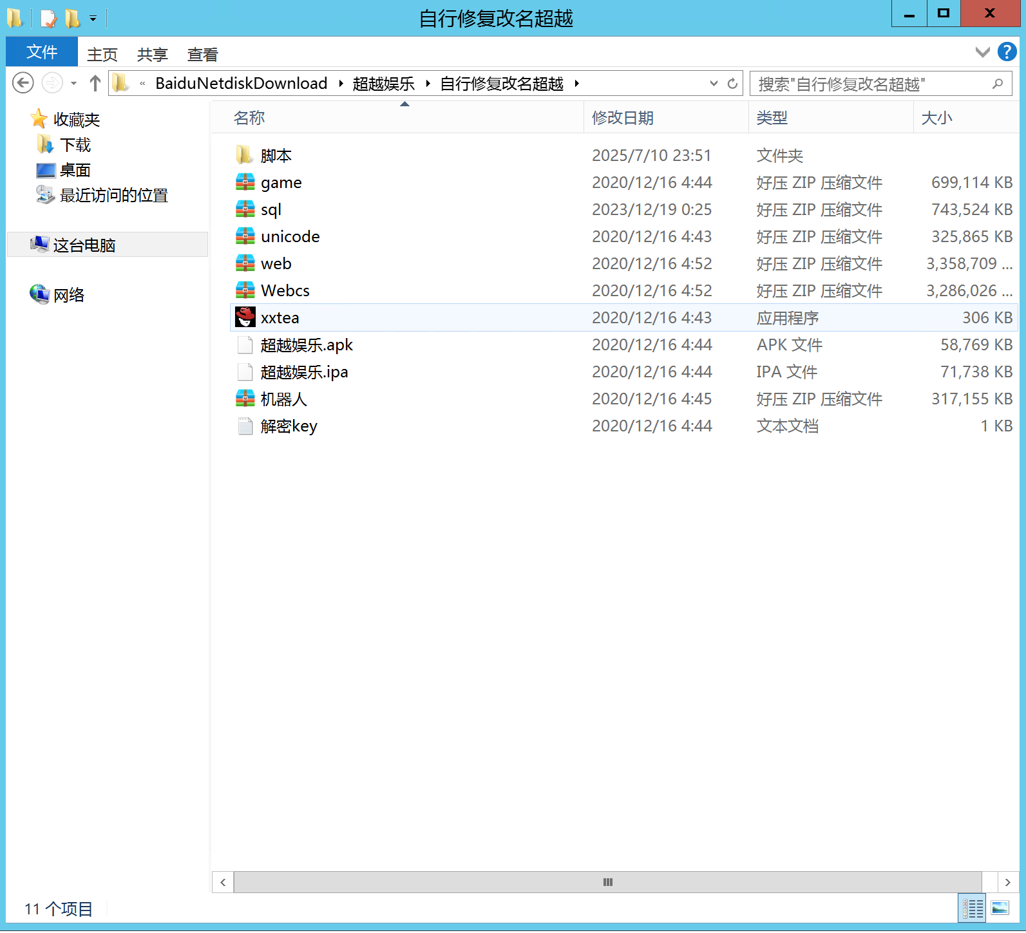The width and height of the screenshot is (1026, 933).
Task: Sort files by the 修改日期 column header
Action: (x=622, y=118)
